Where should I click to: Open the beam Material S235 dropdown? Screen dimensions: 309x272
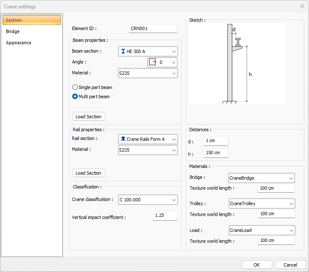pos(148,73)
